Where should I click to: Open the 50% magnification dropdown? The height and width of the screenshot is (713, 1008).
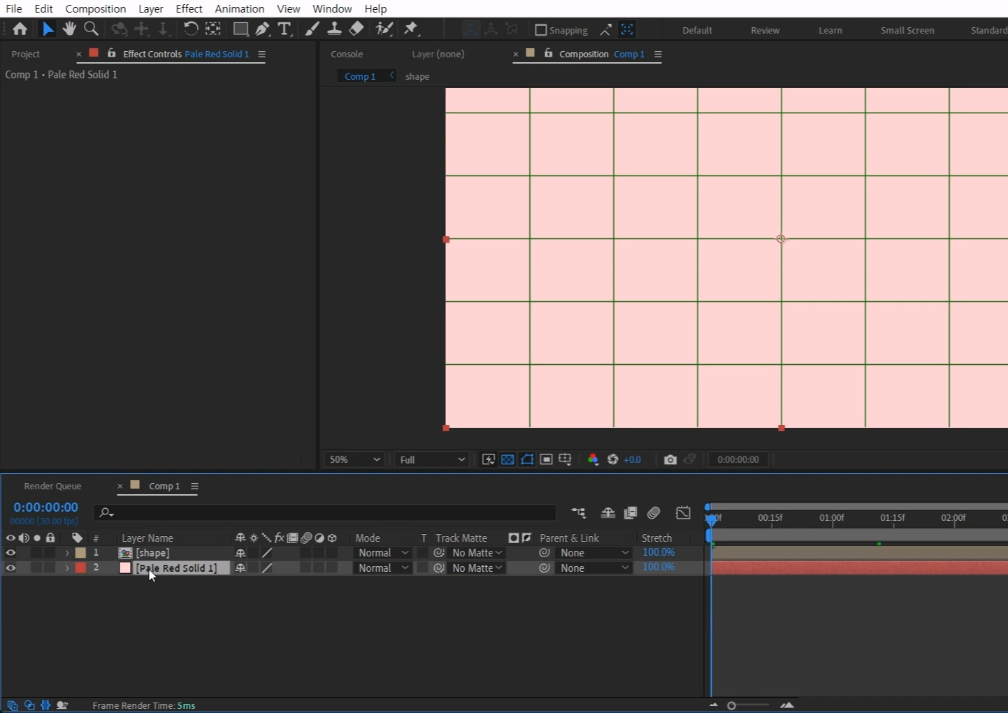(x=354, y=459)
